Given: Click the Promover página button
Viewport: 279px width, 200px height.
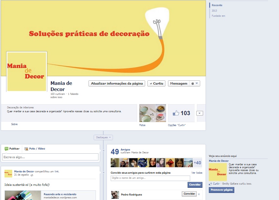Looking at the screenshot, I should (x=221, y=190).
